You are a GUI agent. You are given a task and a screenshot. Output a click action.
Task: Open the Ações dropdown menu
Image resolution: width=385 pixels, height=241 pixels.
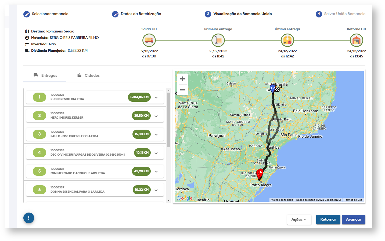coord(299,220)
